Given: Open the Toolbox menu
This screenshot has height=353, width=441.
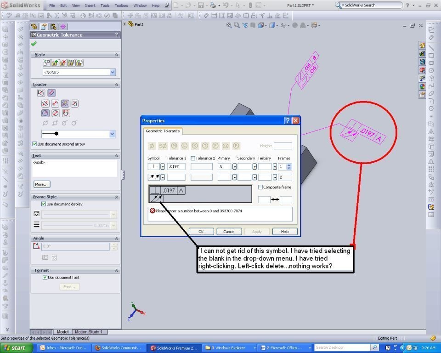Looking at the screenshot, I should [x=121, y=6].
